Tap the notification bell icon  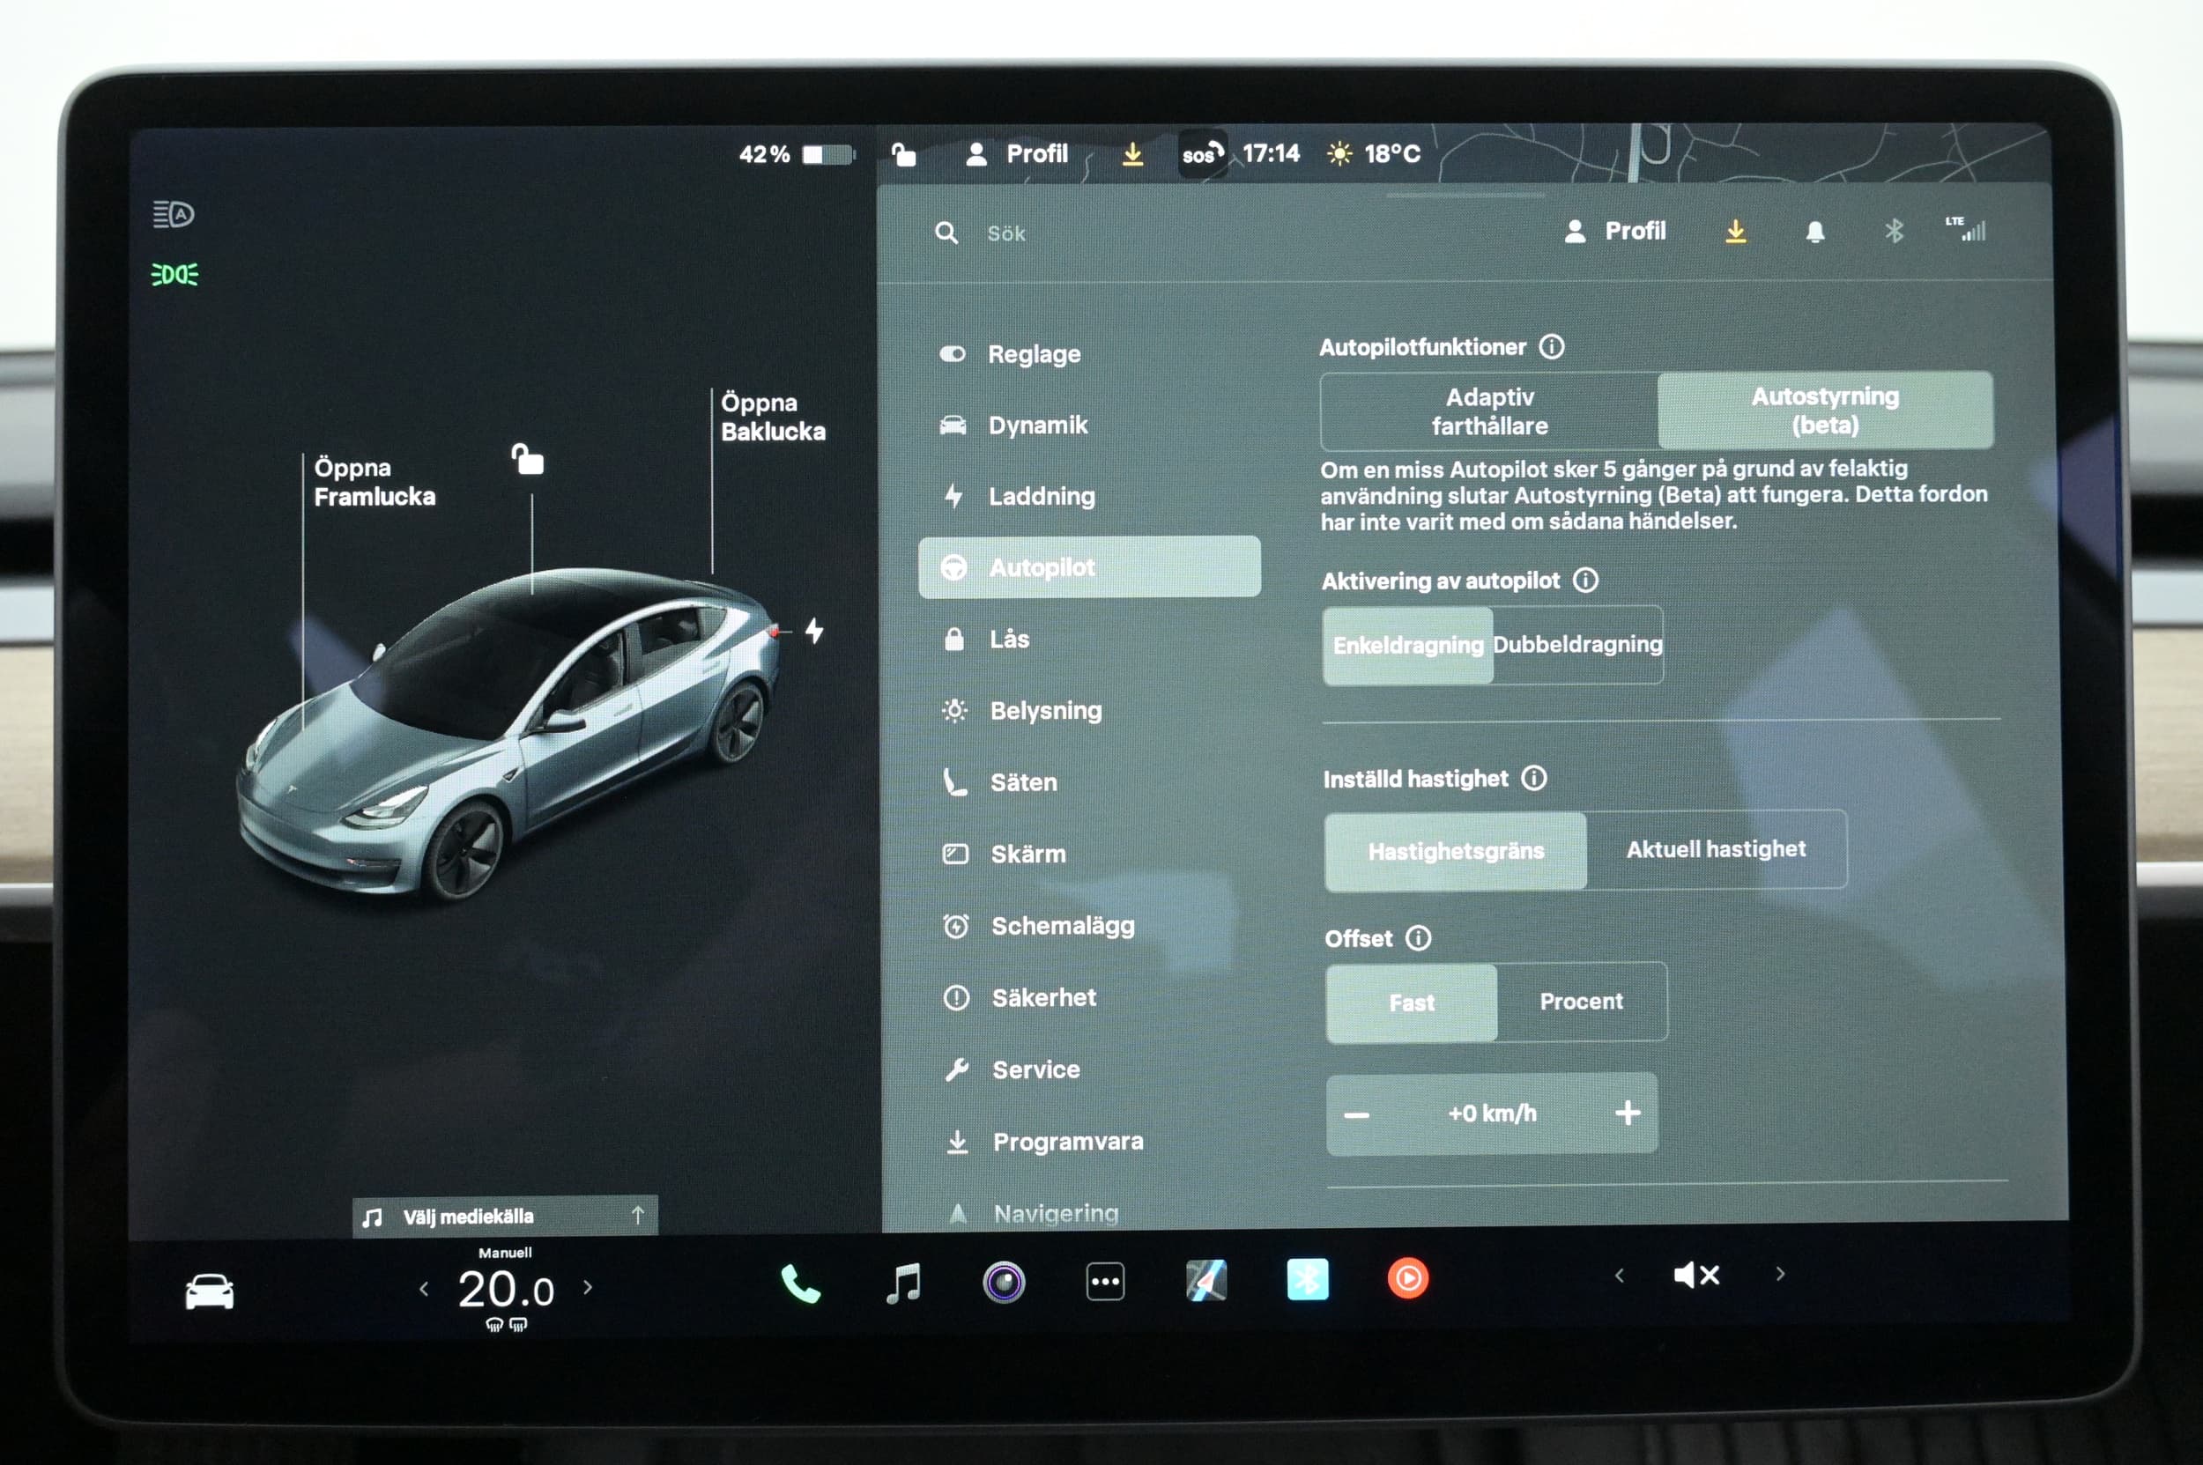pos(1814,232)
